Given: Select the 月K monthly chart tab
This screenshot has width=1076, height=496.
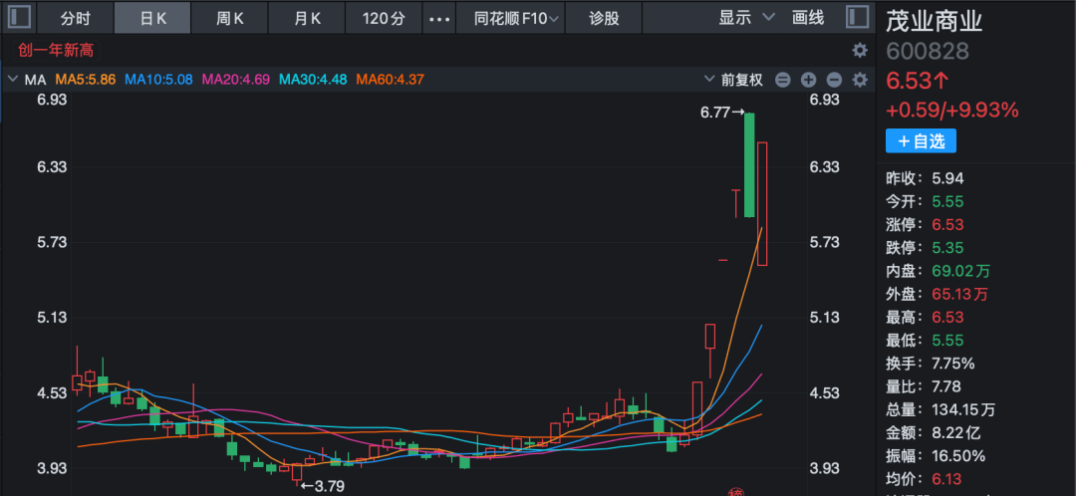Looking at the screenshot, I should [308, 18].
